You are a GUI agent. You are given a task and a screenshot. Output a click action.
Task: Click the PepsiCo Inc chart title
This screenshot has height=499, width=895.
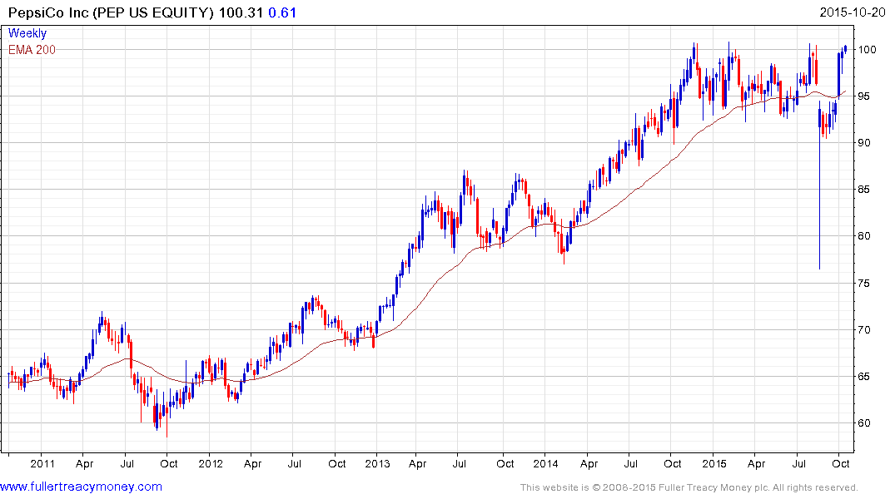tap(111, 12)
